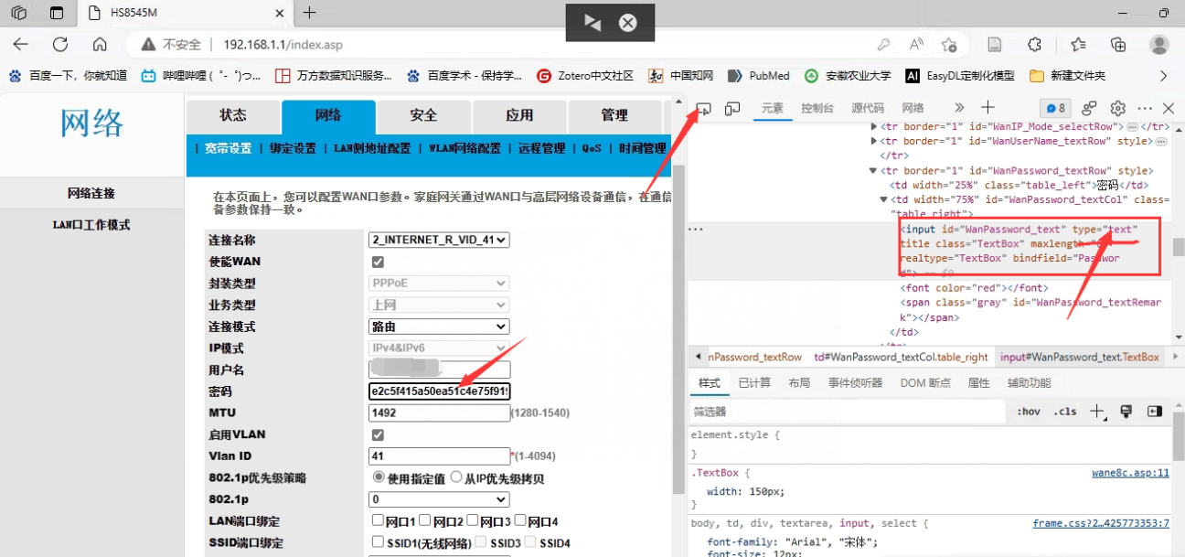Click the :hov toggle state button
The width and height of the screenshot is (1185, 557).
click(1029, 412)
